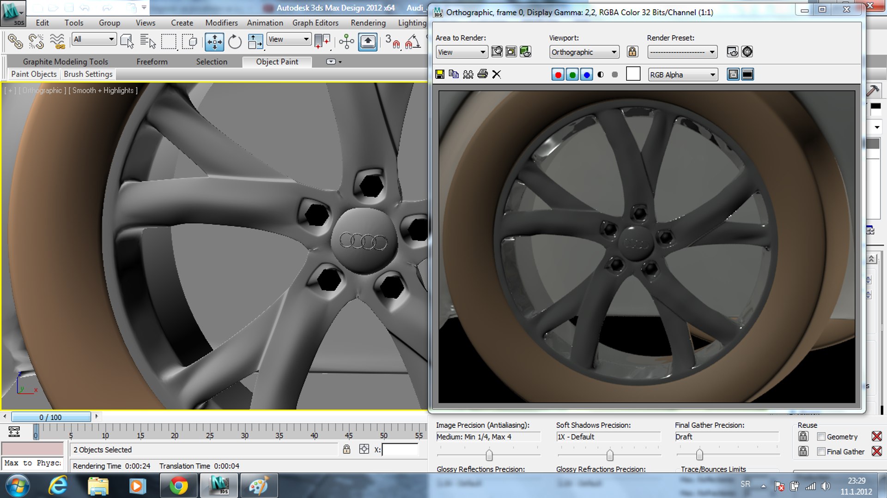Click the Soft Shadows Precision slider

(610, 455)
